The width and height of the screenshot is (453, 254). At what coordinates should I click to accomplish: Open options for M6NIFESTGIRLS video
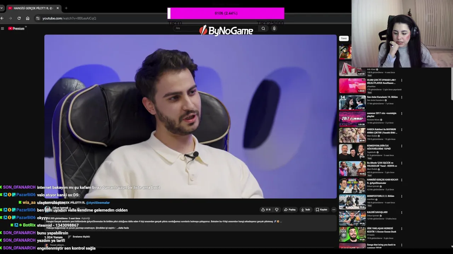(x=402, y=196)
